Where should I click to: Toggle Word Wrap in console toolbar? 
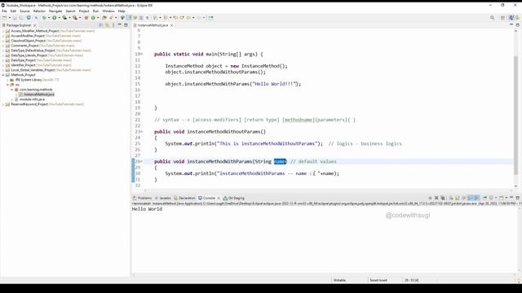pyautogui.click(x=464, y=198)
